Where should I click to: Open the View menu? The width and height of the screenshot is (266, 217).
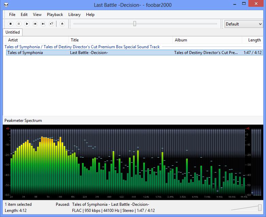click(x=37, y=15)
